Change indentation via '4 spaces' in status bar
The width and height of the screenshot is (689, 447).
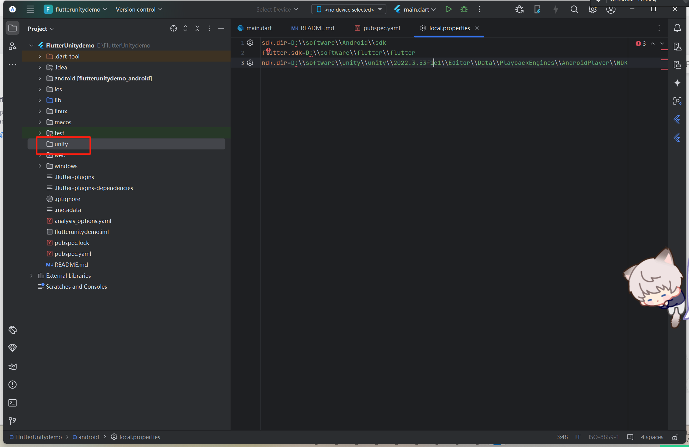coord(652,437)
